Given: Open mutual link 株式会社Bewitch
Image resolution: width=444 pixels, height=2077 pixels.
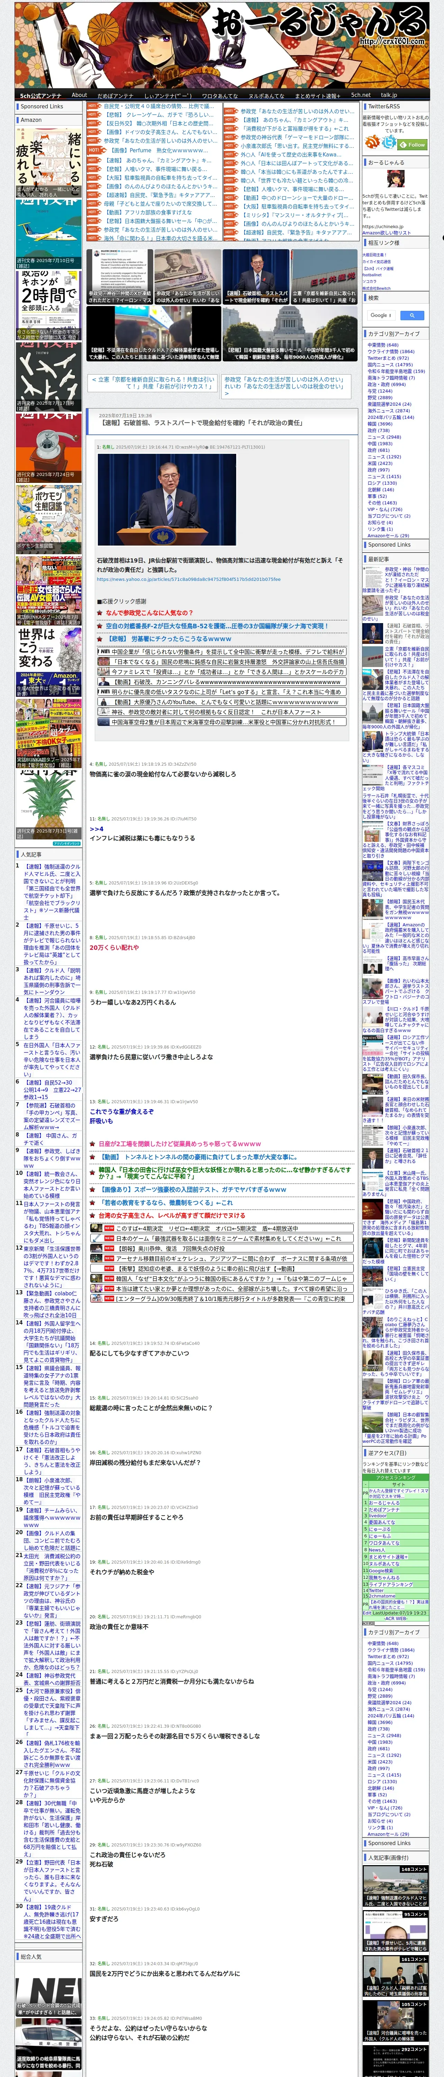Looking at the screenshot, I should pos(376,288).
